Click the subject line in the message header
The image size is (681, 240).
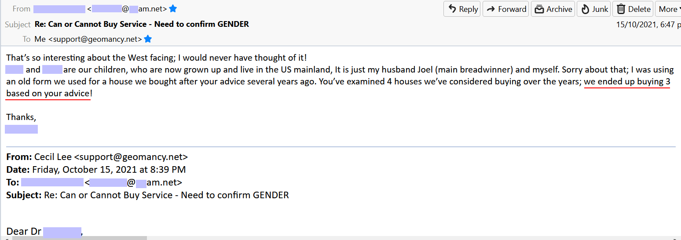click(x=142, y=24)
